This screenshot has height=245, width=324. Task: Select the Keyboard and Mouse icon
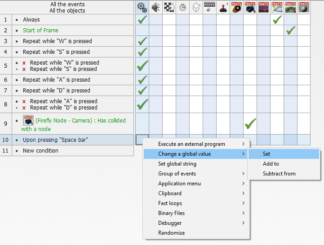coord(210,7)
